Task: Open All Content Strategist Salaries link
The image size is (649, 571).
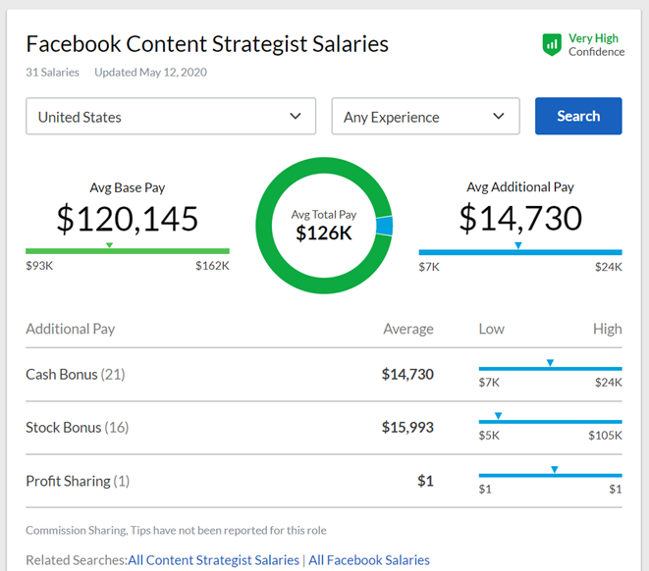Action: pyautogui.click(x=213, y=559)
